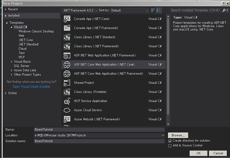Click the Cancel button

coord(218,153)
